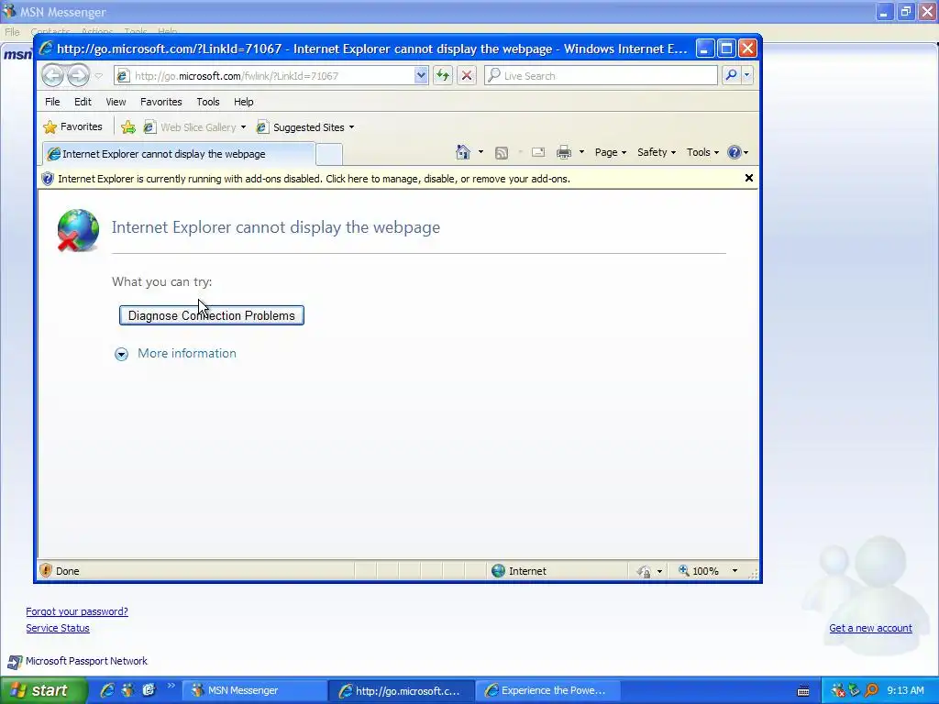Open Service Status link in MSN Messenger

point(58,628)
